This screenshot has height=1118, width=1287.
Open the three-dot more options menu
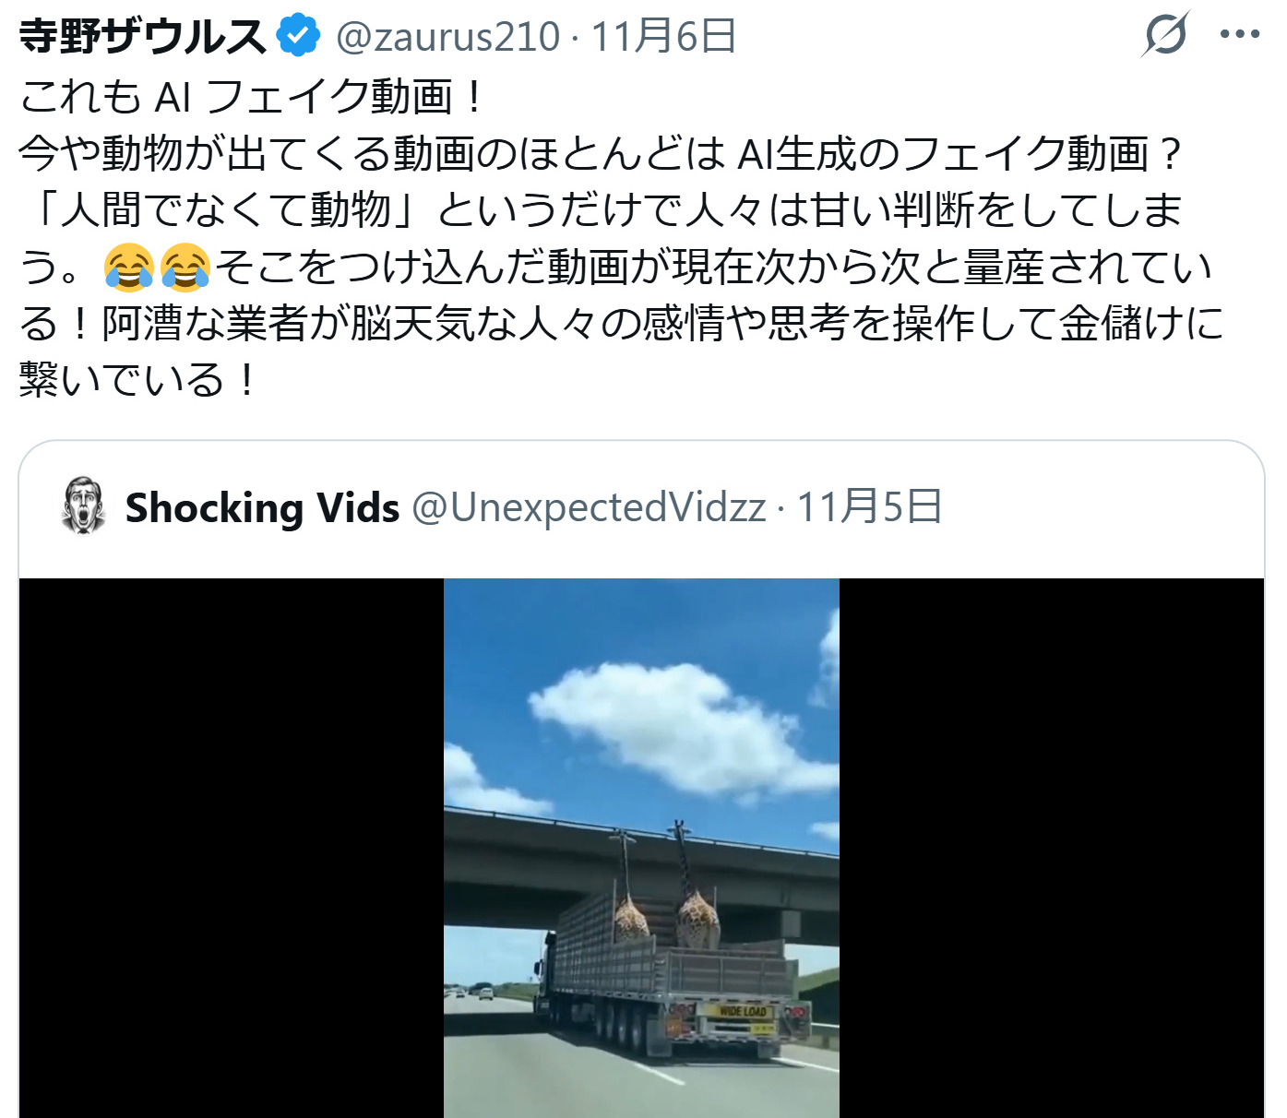[1239, 35]
